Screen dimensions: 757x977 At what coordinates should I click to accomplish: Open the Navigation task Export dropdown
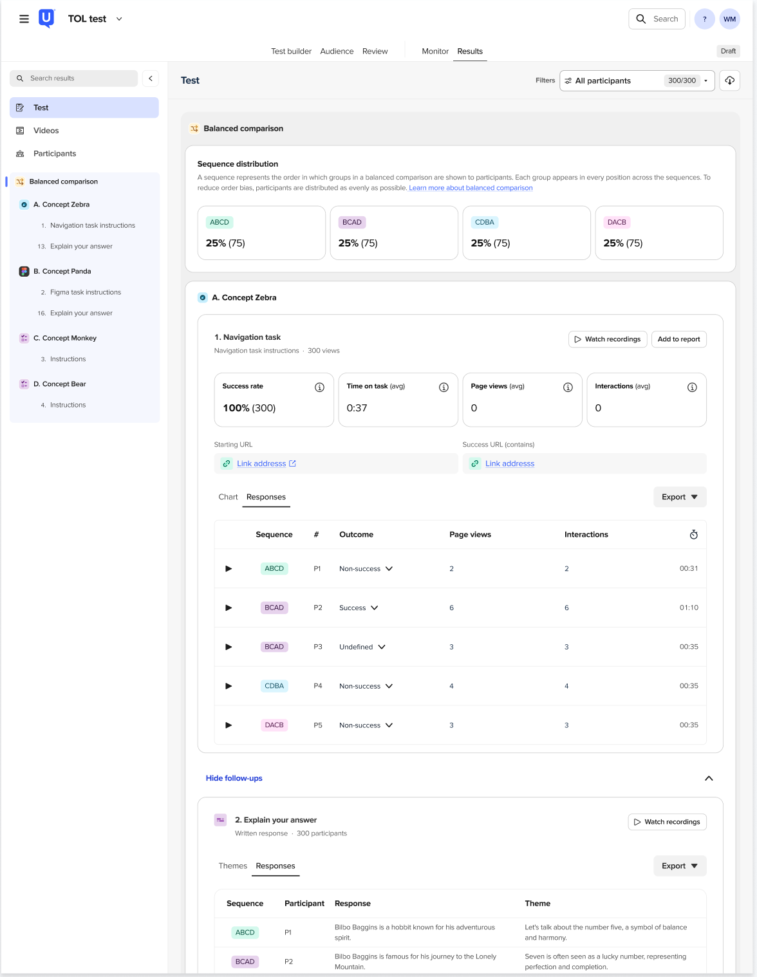click(679, 497)
